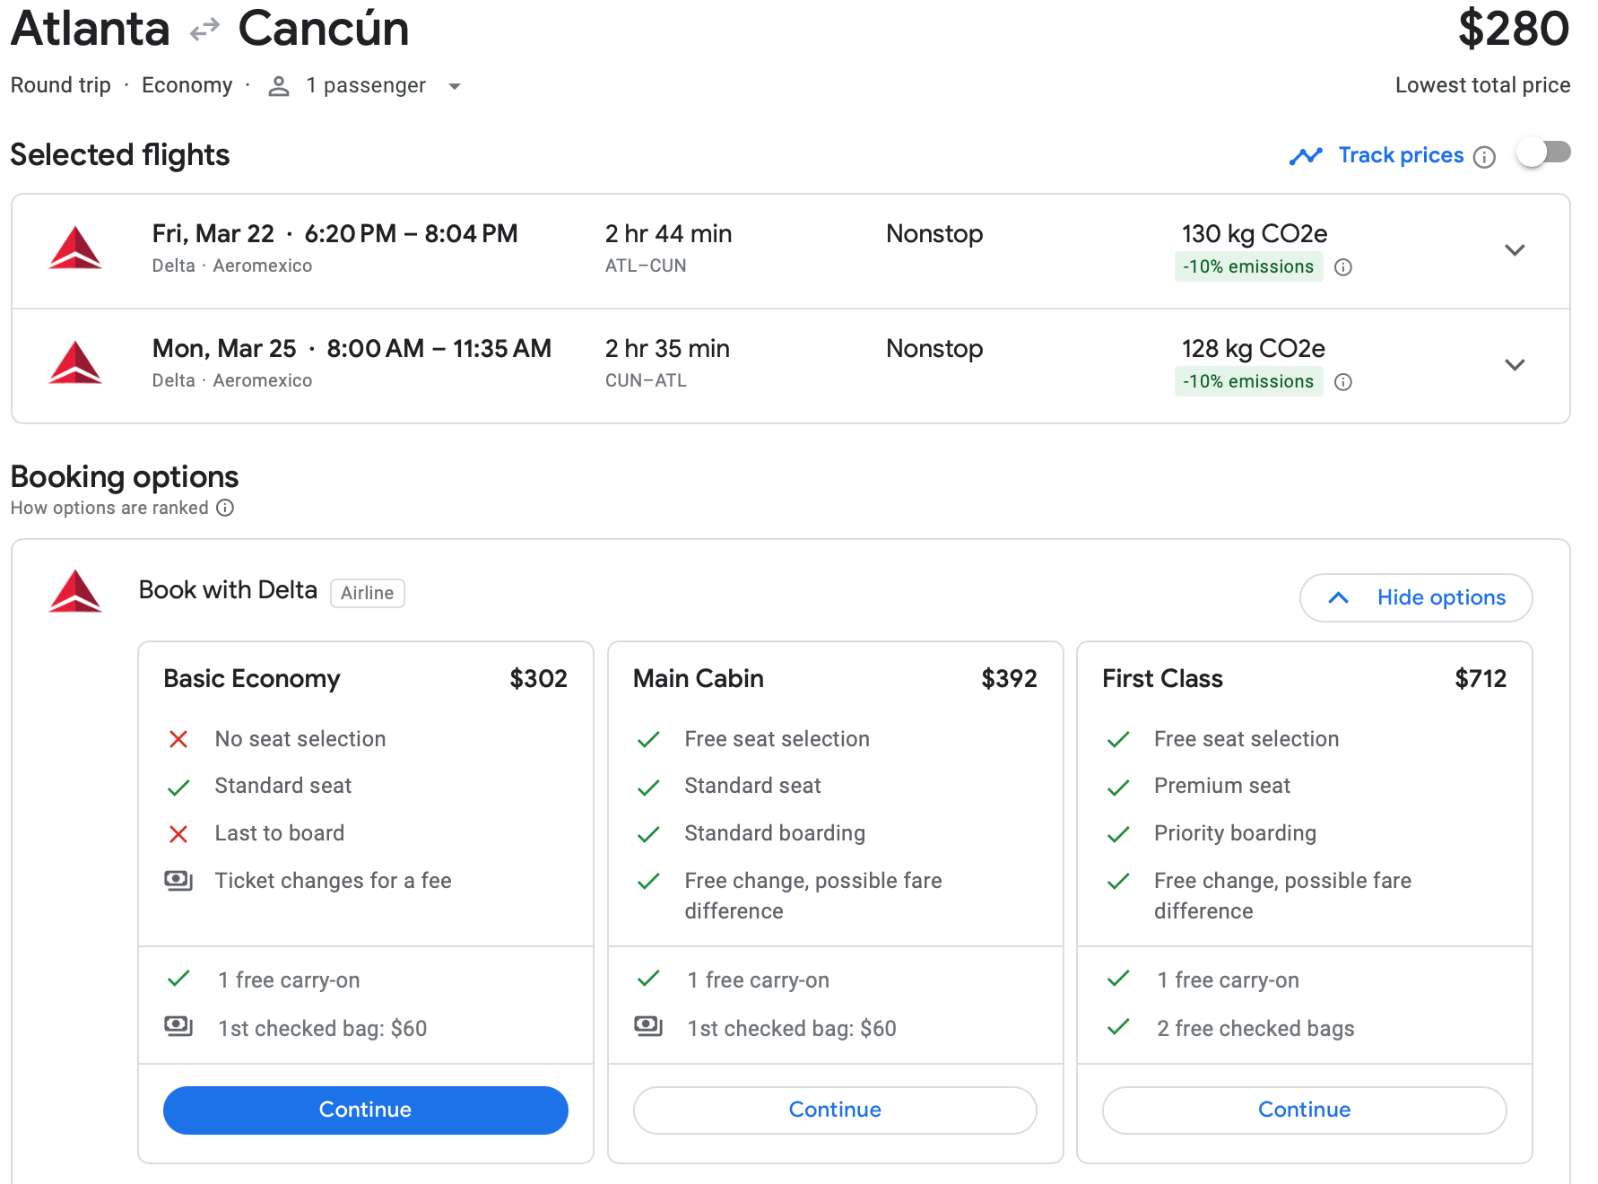Open the 1 passenger dropdown arrow
The image size is (1598, 1184).
pos(455,87)
